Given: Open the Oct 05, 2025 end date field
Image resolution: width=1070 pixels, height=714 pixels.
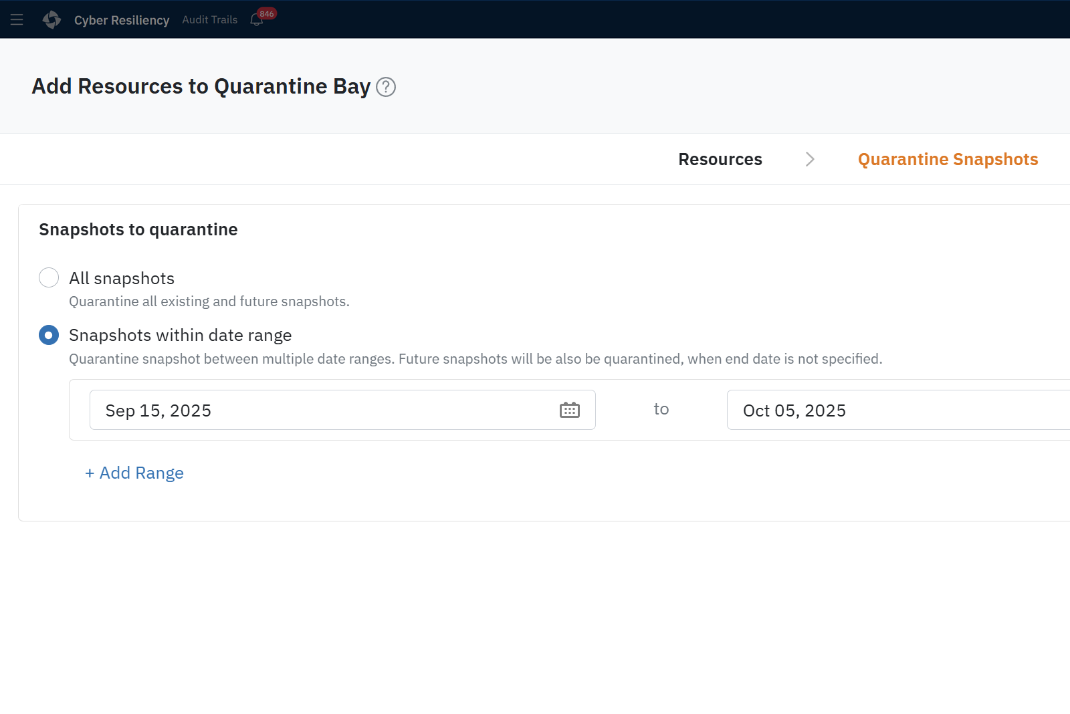Looking at the screenshot, I should pyautogui.click(x=896, y=410).
